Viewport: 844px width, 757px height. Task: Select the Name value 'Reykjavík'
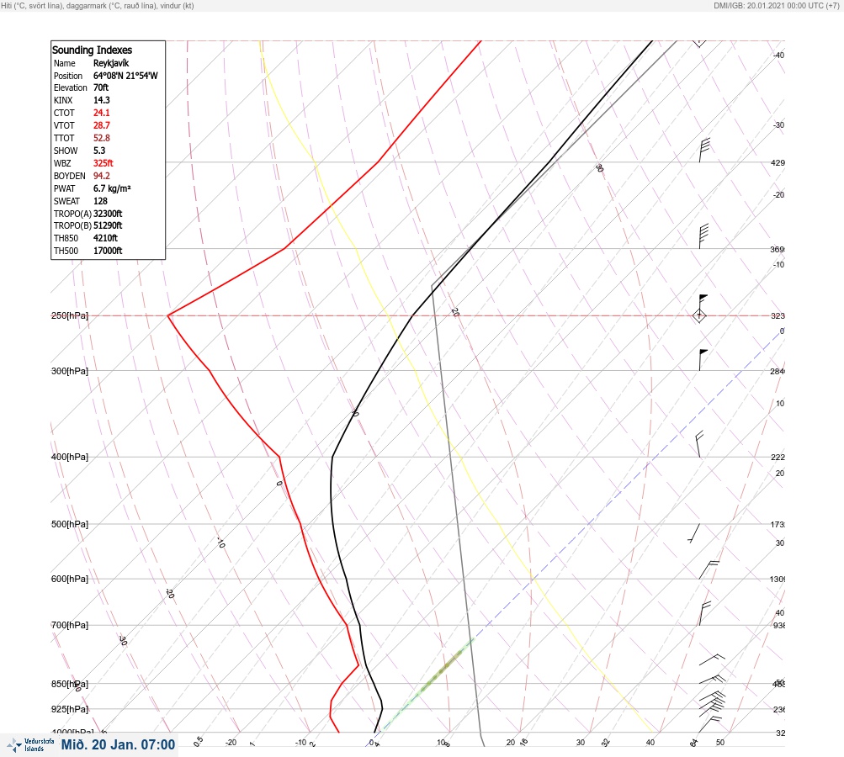pyautogui.click(x=111, y=63)
